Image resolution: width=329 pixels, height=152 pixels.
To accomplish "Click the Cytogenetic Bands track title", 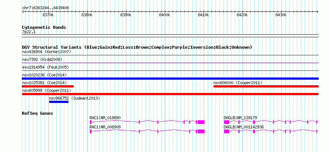I will 44,27.
